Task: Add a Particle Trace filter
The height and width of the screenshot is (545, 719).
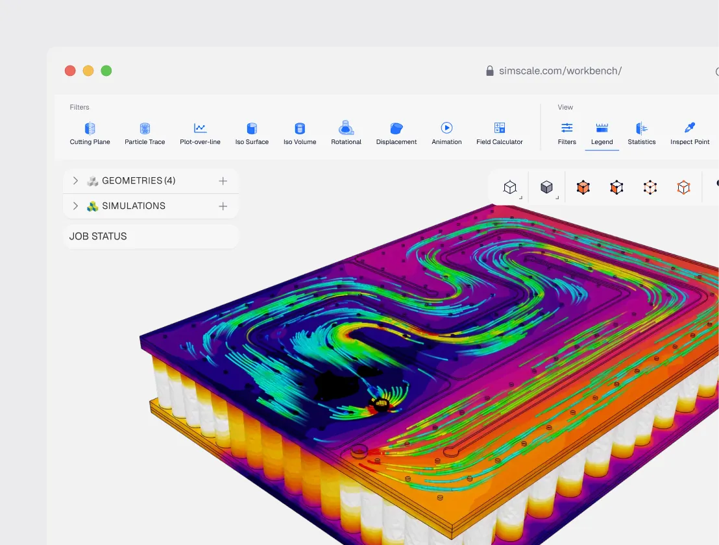Action: 145,134
